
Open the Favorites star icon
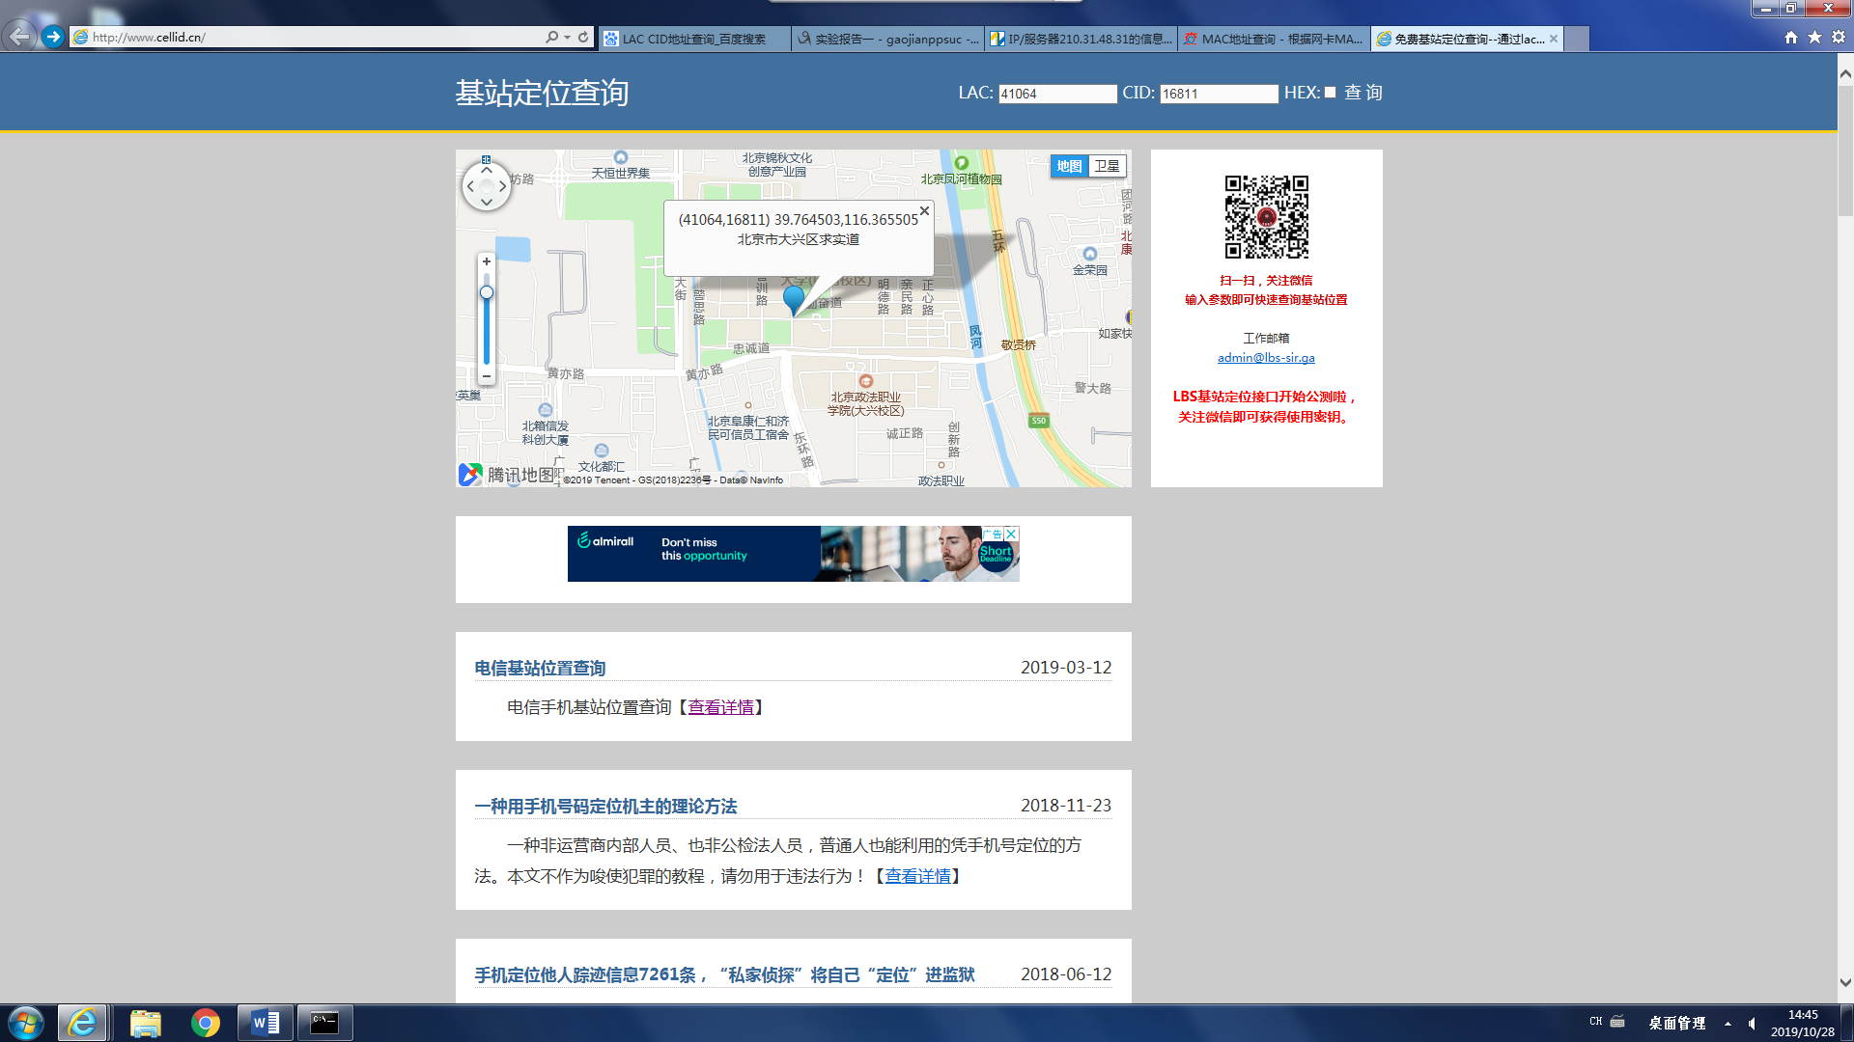pos(1814,38)
